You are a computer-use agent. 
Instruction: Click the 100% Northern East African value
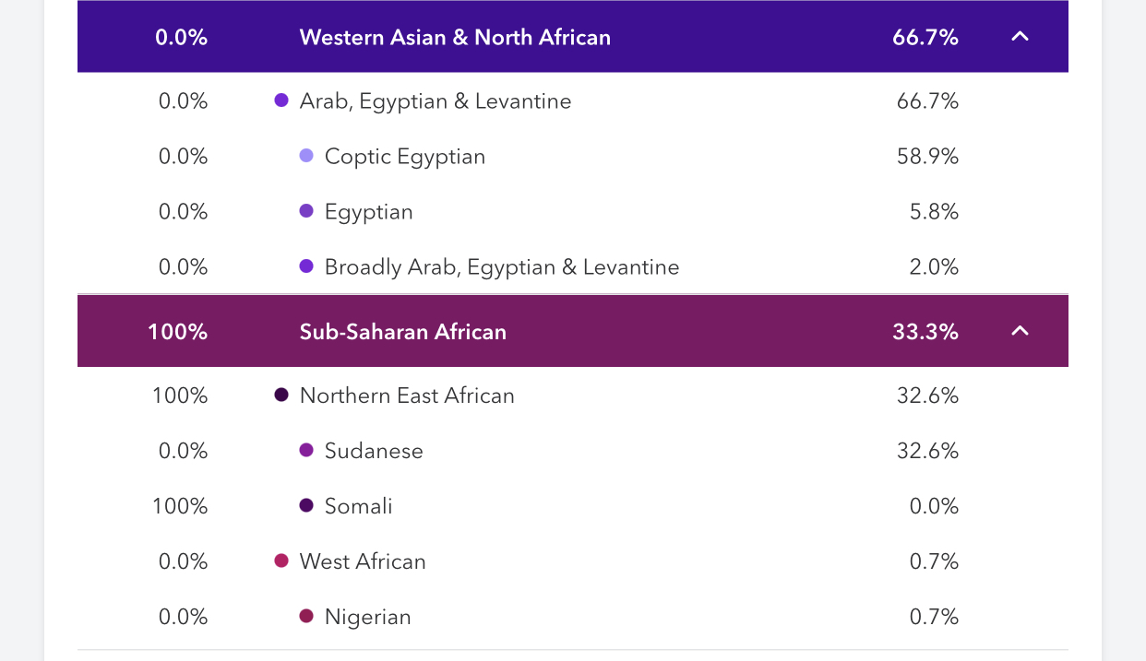[x=180, y=396]
